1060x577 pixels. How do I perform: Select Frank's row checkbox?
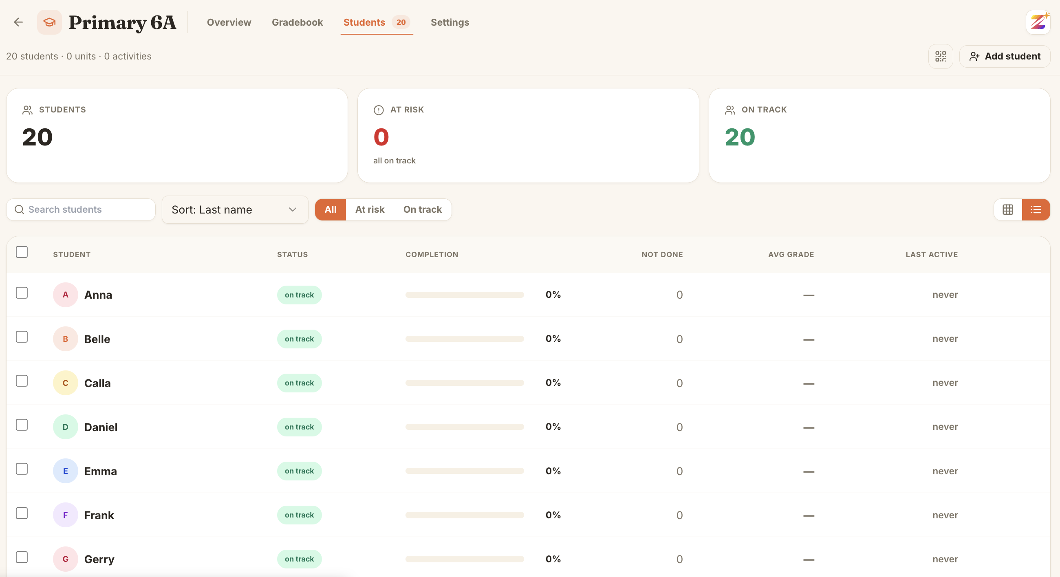(x=22, y=513)
